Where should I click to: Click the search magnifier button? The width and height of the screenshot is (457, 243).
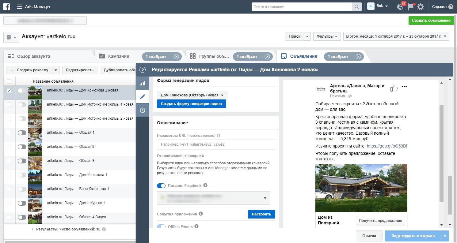[357, 7]
